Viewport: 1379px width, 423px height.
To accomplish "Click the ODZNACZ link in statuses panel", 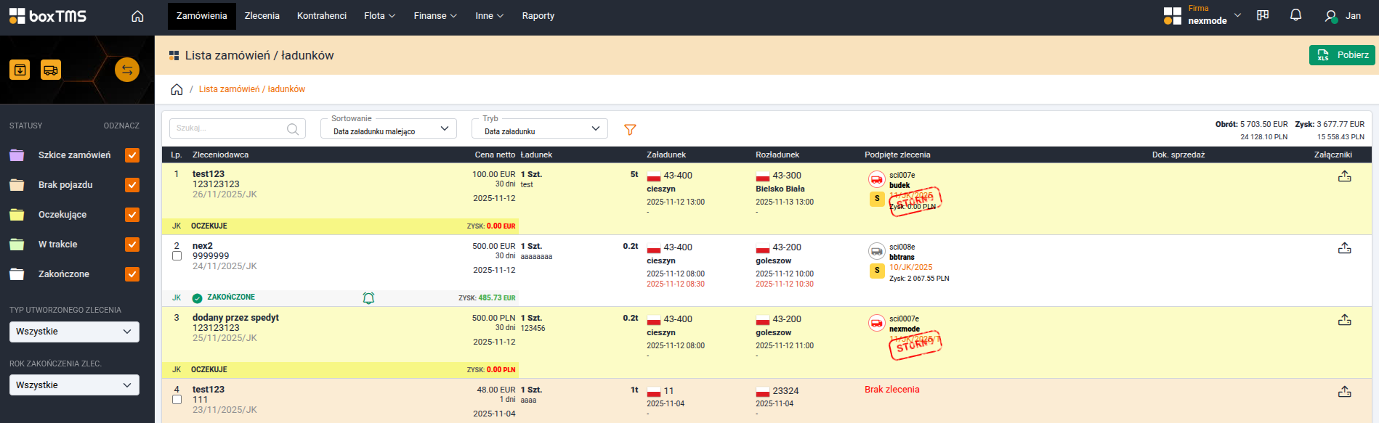I will [x=121, y=126].
